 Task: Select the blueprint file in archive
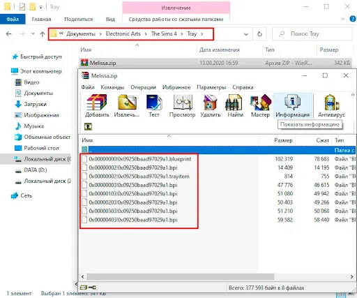pos(140,159)
